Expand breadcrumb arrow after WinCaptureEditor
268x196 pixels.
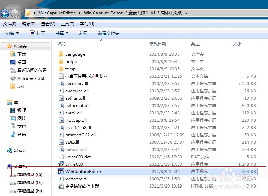[x=80, y=13]
